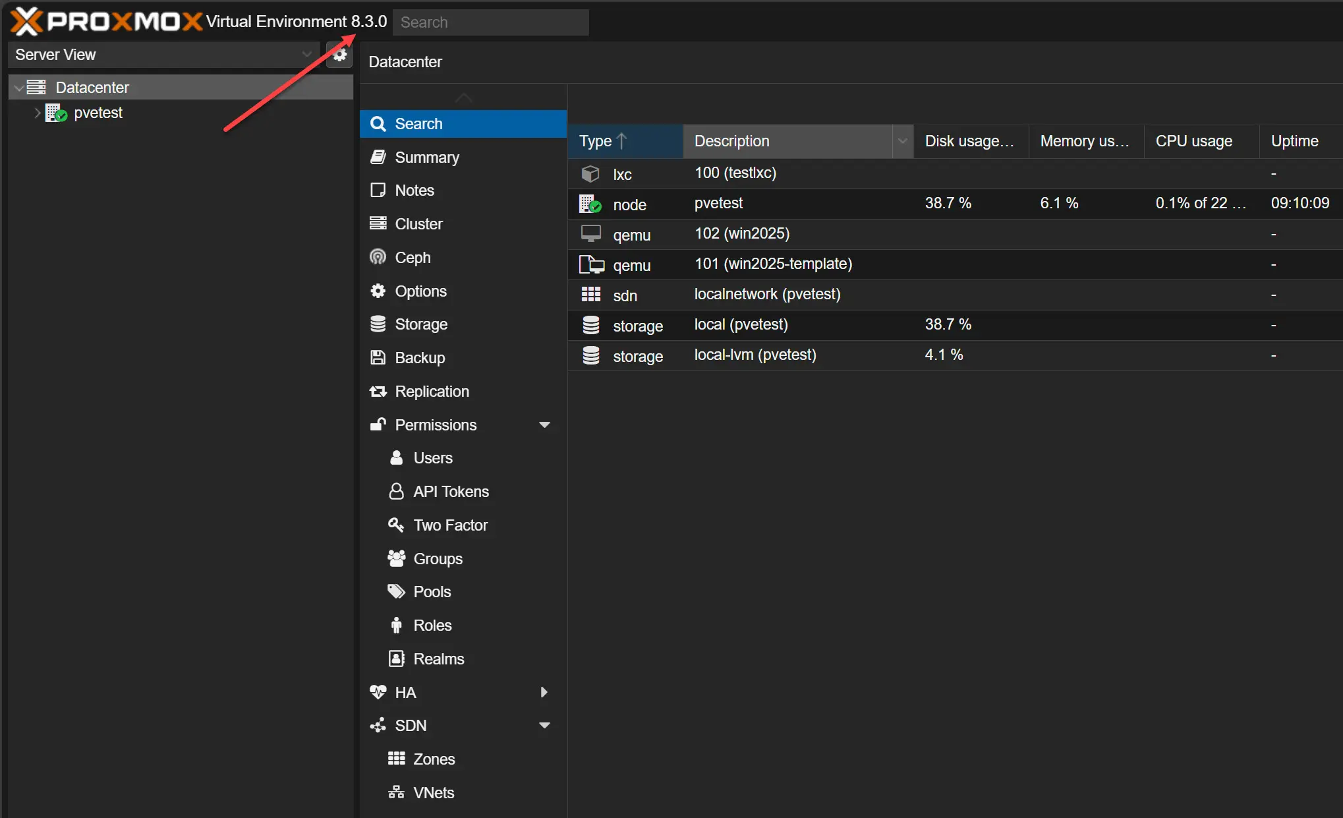This screenshot has width=1343, height=818.
Task: Click the Ceph icon in sidebar
Action: point(378,257)
